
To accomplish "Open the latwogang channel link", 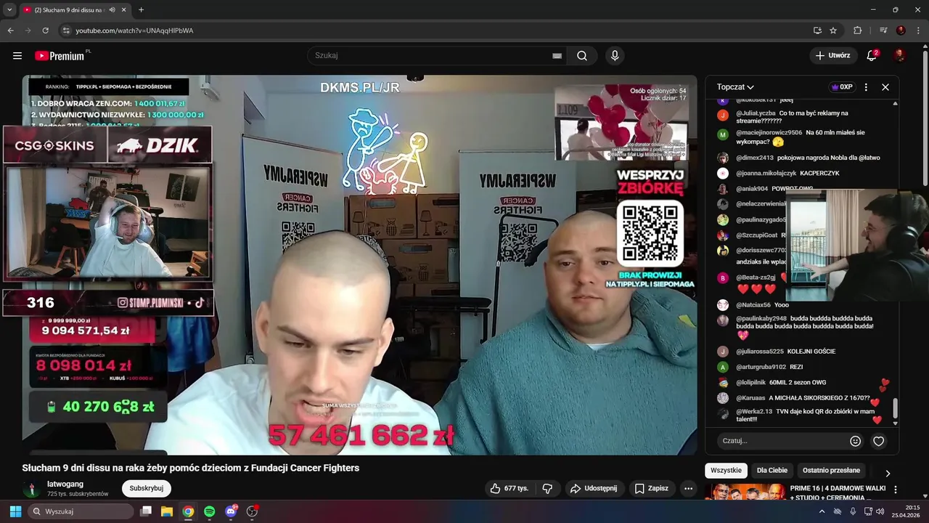I will [x=65, y=484].
